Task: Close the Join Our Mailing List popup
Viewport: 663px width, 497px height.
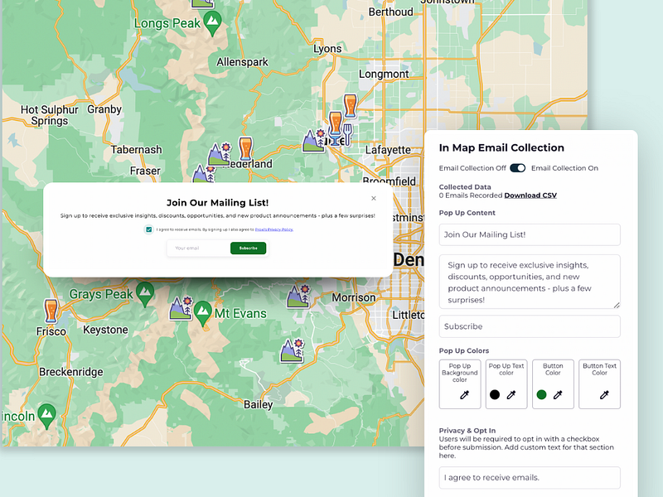Action: pyautogui.click(x=374, y=198)
